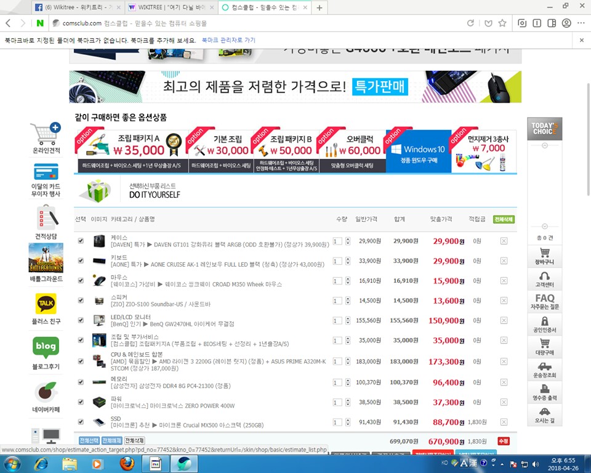
Task: Click the red 수정 button
Action: [x=504, y=441]
